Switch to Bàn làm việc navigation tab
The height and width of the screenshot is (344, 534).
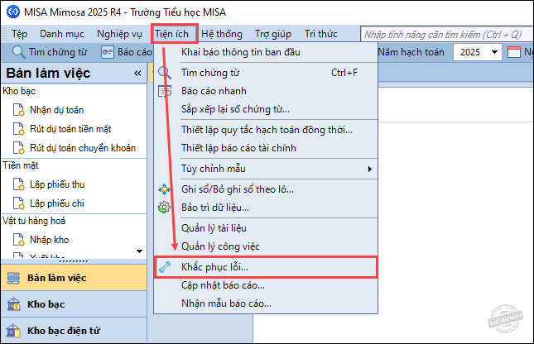[74, 278]
